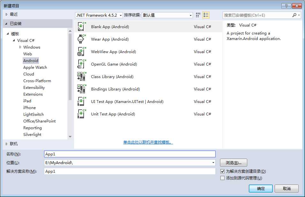Click 'UI Test App (Xamarin.UITest | Android)' text
Image resolution: width=305 pixels, height=197 pixels.
click(x=127, y=102)
